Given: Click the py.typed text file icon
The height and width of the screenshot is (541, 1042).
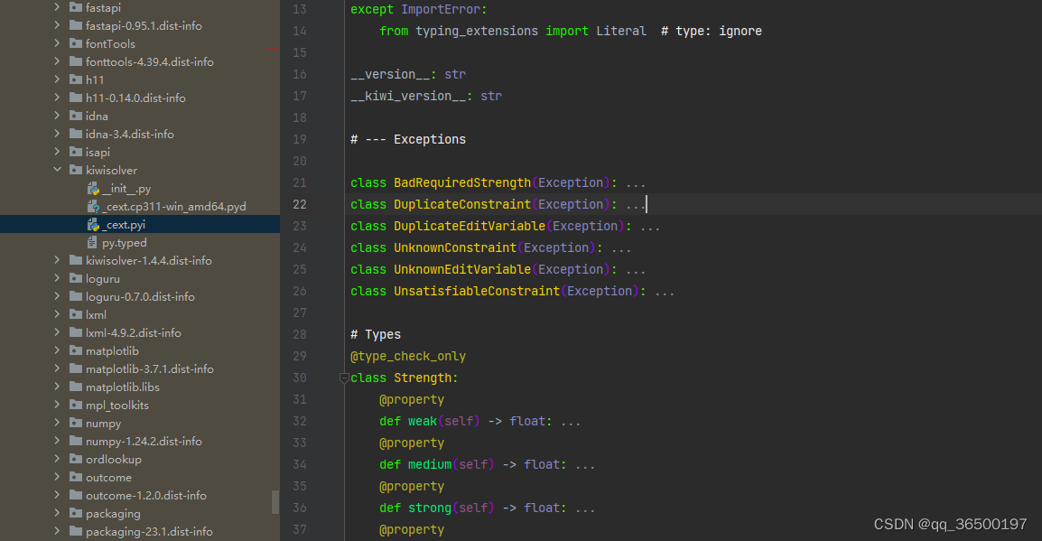Looking at the screenshot, I should point(92,243).
